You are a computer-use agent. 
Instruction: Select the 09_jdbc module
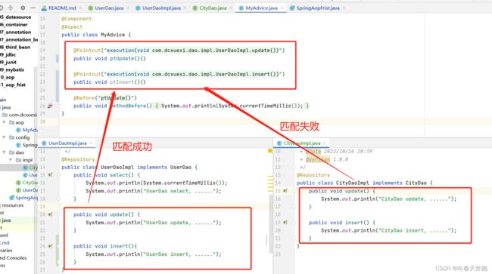click(x=8, y=54)
